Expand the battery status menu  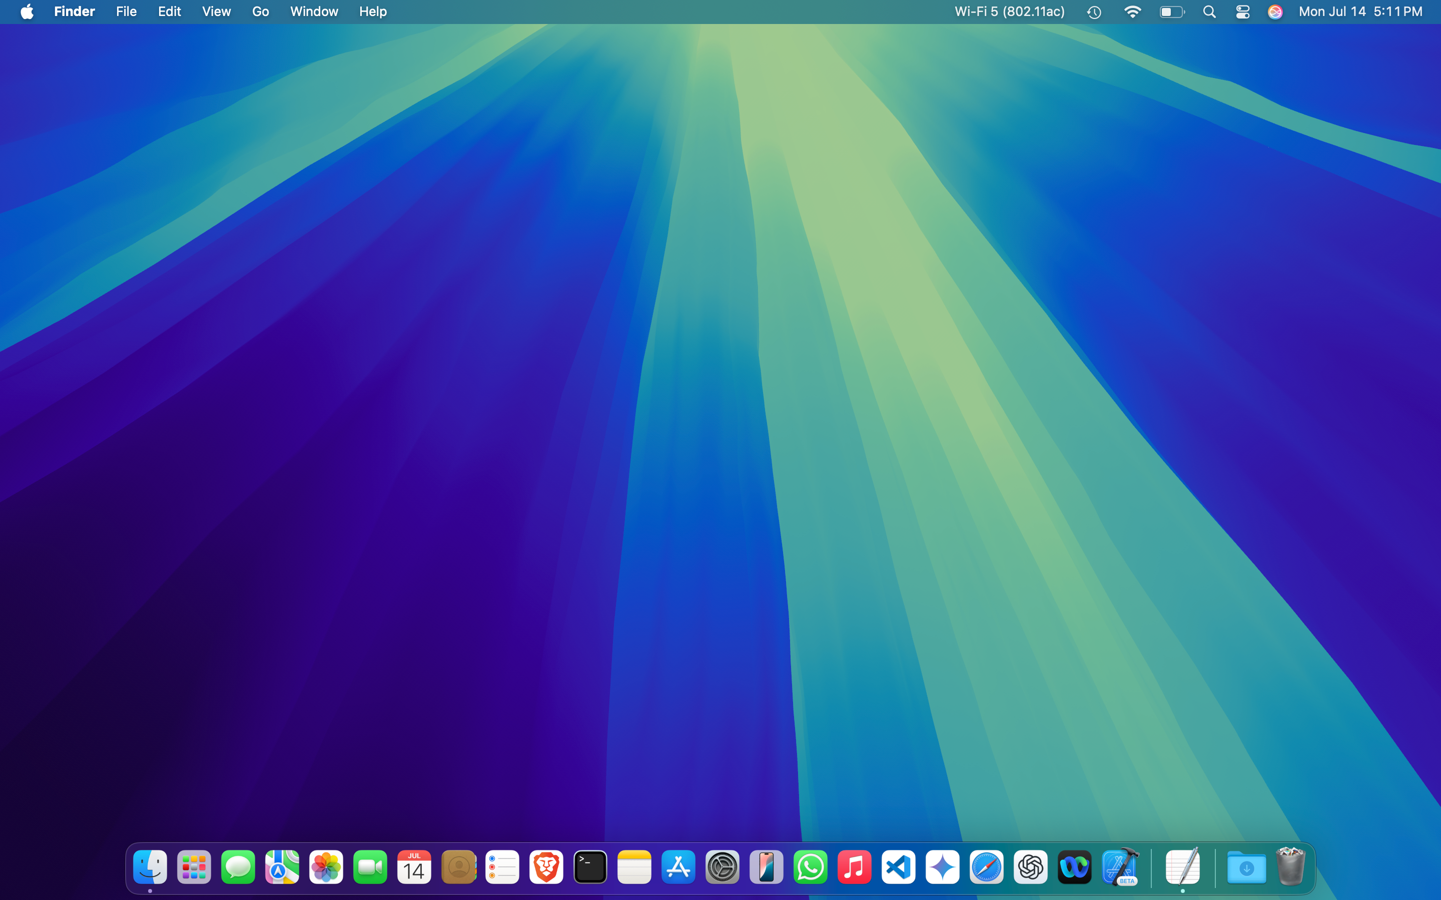1172,12
